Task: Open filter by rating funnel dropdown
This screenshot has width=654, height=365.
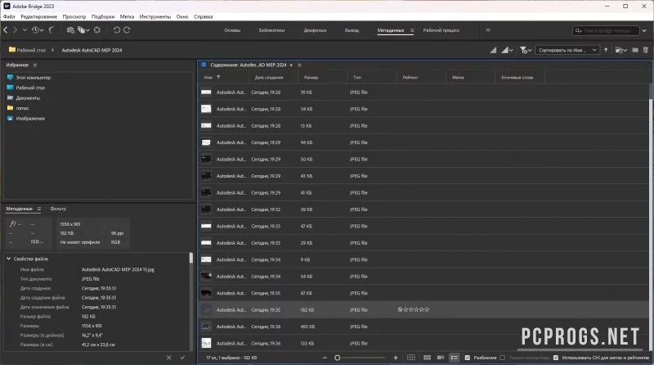Action: 526,50
